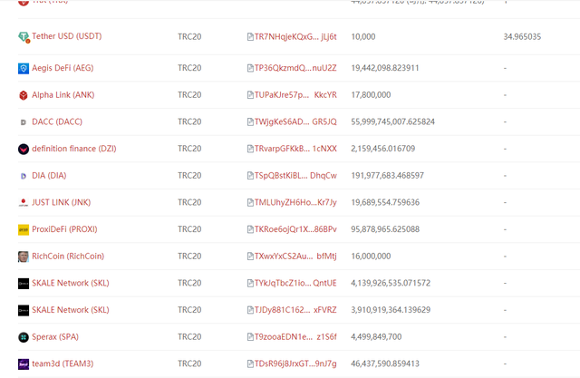Screen dimensions: 580x378
Task: Click contract document icon beside TSpQBstKiBL
Action: click(250, 176)
